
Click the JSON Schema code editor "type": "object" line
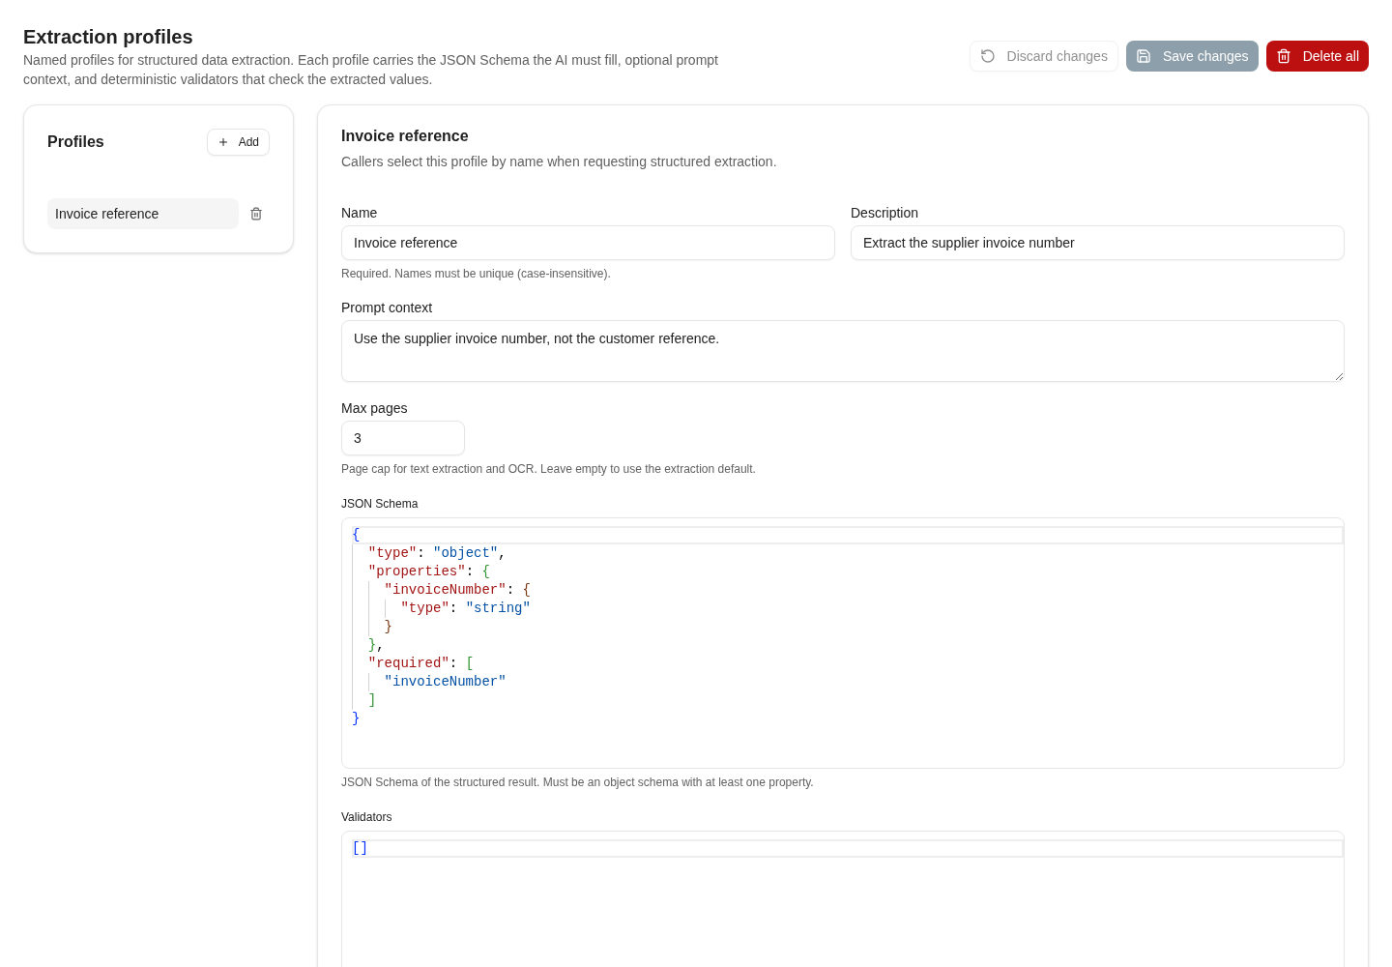437,553
